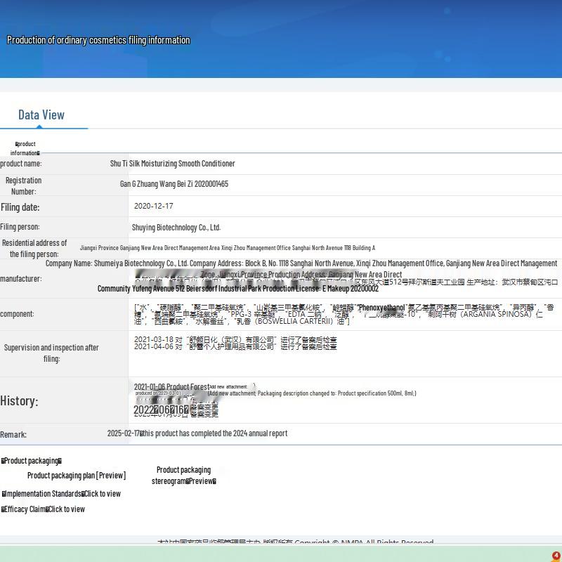Click the 2021-01-06 Product Forest history entry
The image size is (562, 562).
tap(171, 387)
